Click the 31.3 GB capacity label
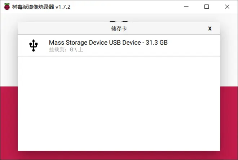 pos(157,43)
